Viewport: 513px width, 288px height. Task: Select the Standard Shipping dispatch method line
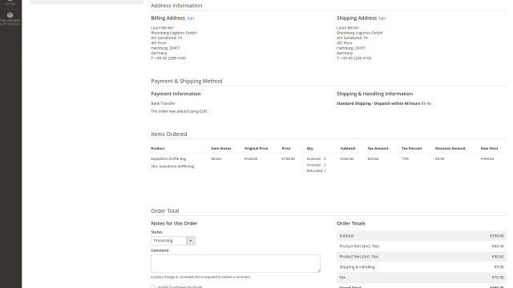tap(384, 103)
